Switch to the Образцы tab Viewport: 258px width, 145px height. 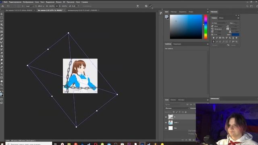click(x=173, y=12)
